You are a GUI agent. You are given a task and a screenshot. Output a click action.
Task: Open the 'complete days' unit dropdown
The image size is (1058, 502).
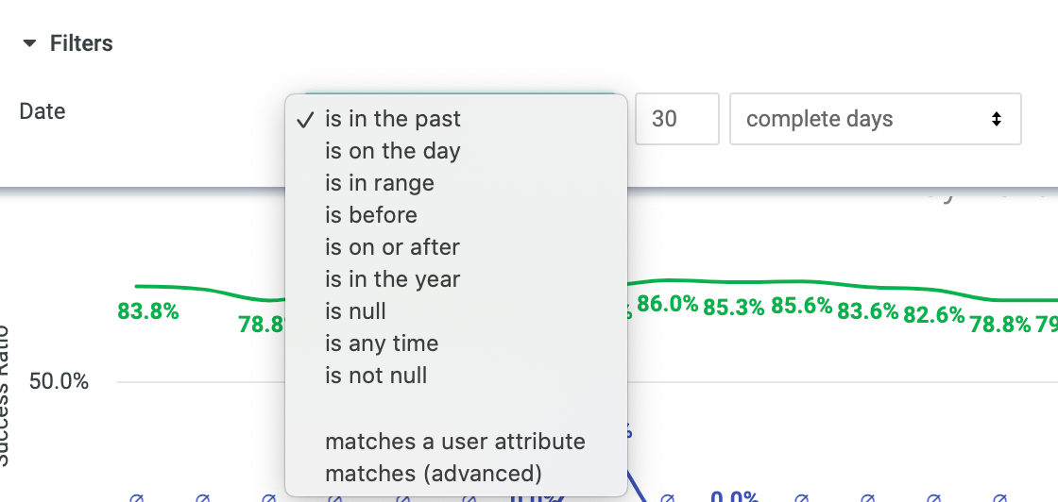coord(875,119)
